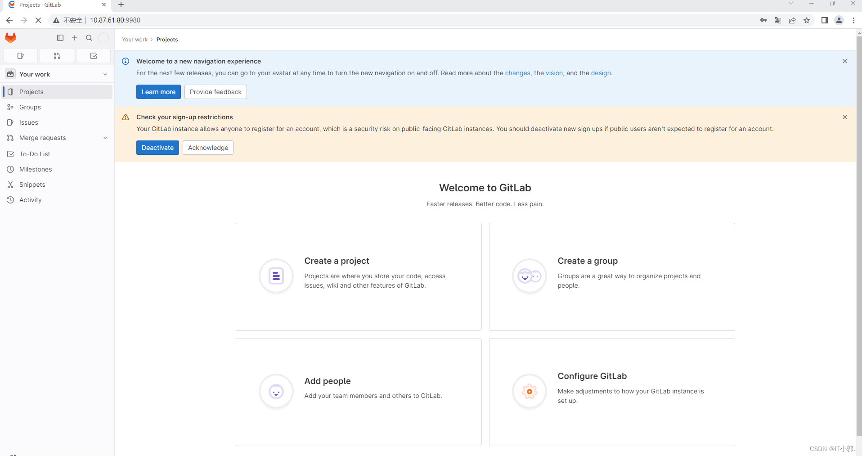This screenshot has width=862, height=456.
Task: Dismiss the sign-up restrictions warning
Action: 845,117
